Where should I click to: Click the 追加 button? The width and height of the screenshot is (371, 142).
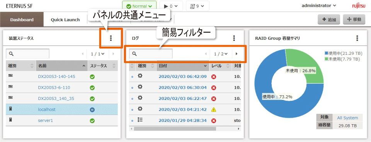[x=329, y=20]
